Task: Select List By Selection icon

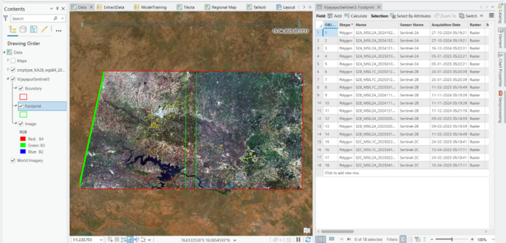Action: [34, 30]
